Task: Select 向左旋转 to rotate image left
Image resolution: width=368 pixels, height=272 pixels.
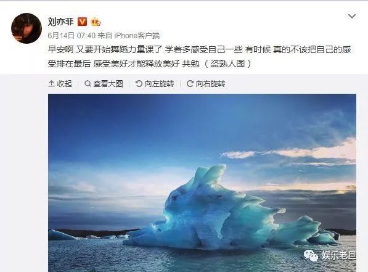Action: tap(155, 84)
